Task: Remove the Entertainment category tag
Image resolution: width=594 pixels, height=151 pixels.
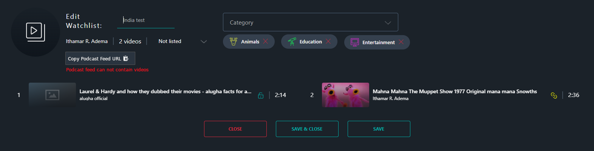Action: point(401,42)
